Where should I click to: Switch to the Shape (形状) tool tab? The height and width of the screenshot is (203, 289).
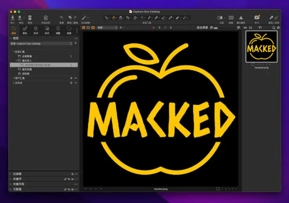(36, 31)
